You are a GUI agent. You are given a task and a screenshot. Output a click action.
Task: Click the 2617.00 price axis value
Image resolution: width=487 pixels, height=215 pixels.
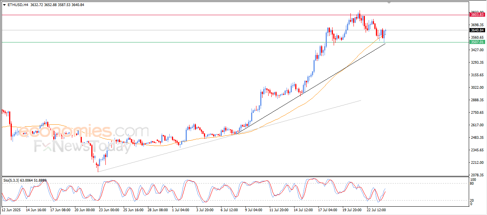pos(477,125)
